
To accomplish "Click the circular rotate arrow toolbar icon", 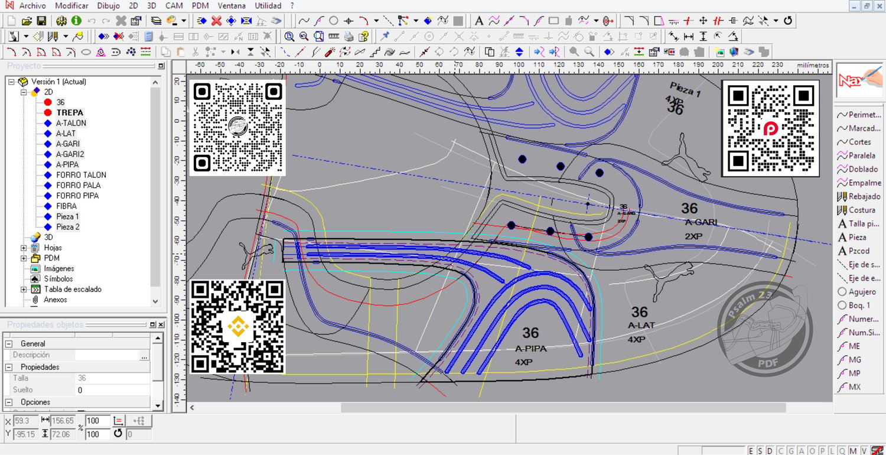I will tap(787, 21).
